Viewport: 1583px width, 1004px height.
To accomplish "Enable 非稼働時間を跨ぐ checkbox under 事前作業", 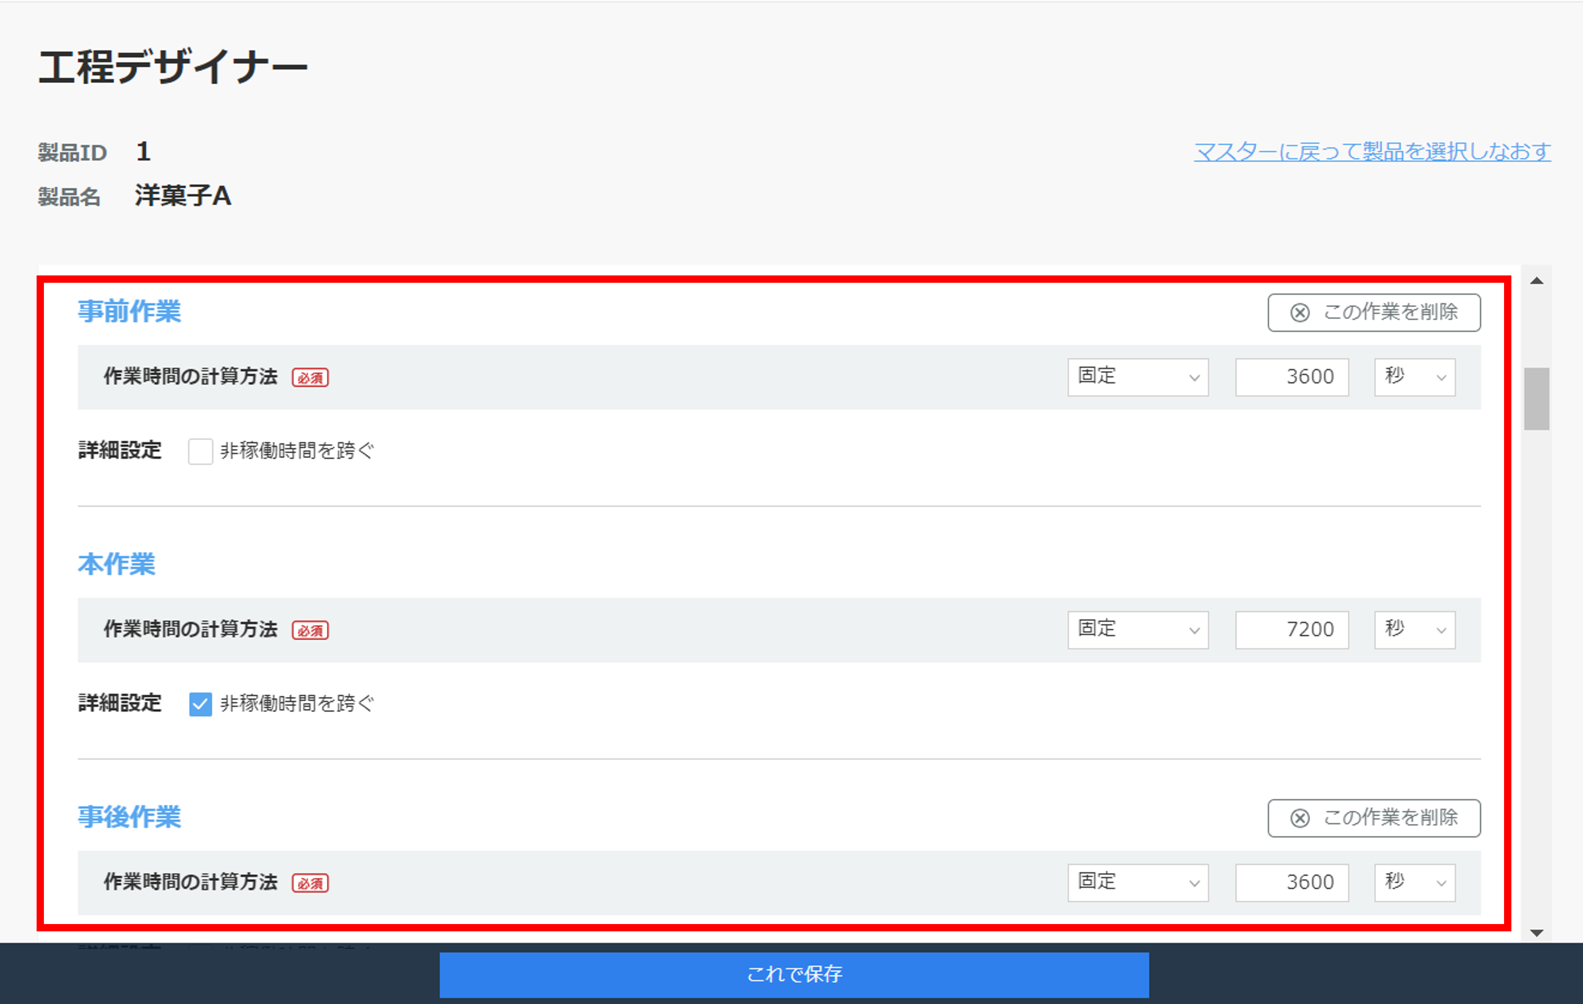I will pyautogui.click(x=201, y=452).
